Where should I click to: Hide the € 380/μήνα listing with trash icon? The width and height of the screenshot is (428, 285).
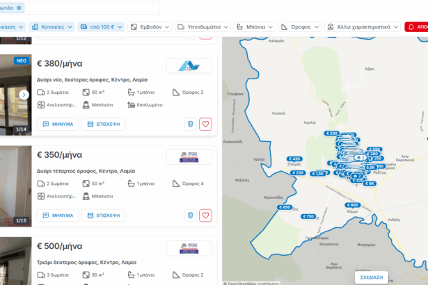[x=190, y=124]
